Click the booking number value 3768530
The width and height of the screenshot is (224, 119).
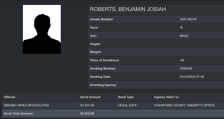(x=185, y=69)
